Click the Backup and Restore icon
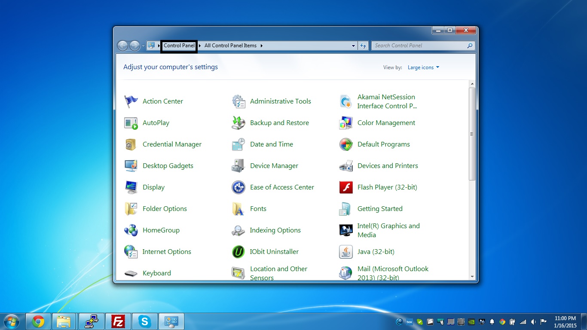Image resolution: width=587 pixels, height=330 pixels. click(238, 123)
